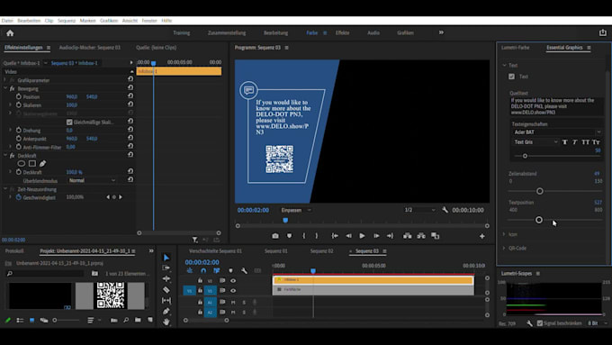Select the Slip tool
The width and height of the screenshot is (612, 345).
[166, 301]
